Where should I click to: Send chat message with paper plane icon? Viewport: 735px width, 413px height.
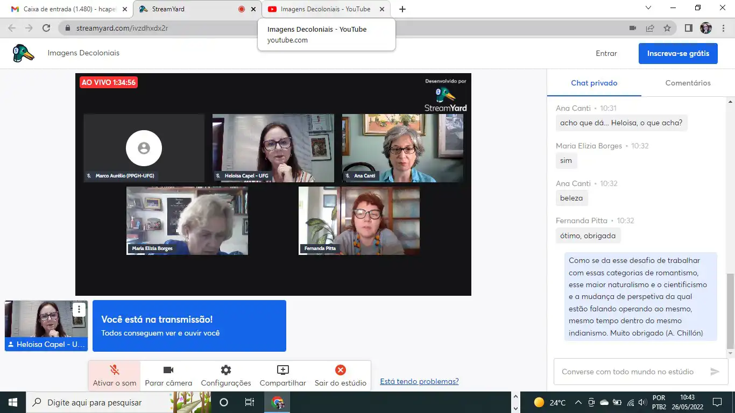tap(715, 372)
